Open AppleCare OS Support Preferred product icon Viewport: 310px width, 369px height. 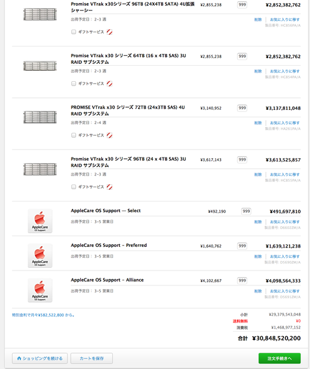[40, 256]
